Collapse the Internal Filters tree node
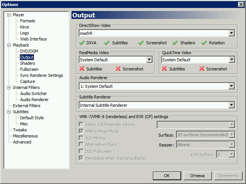This screenshot has width=246, height=184. (x=9, y=87)
